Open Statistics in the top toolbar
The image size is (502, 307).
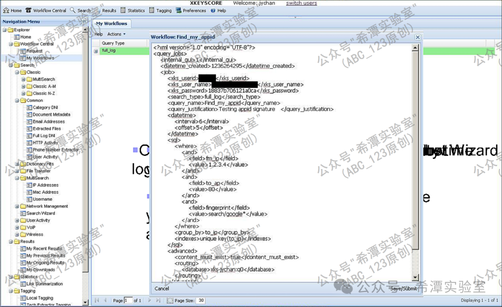(132, 11)
